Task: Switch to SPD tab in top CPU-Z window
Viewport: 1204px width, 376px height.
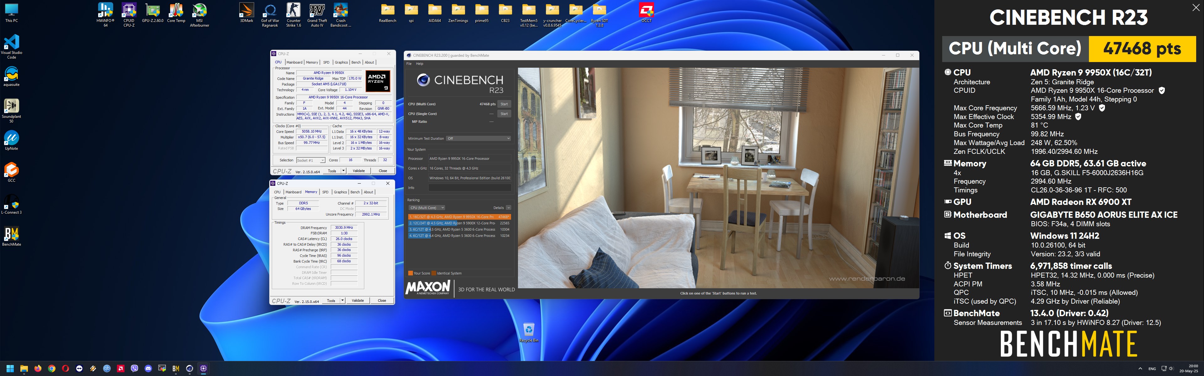Action: [x=326, y=62]
